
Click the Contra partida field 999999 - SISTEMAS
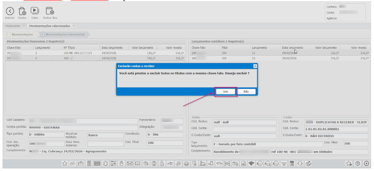tap(83, 128)
